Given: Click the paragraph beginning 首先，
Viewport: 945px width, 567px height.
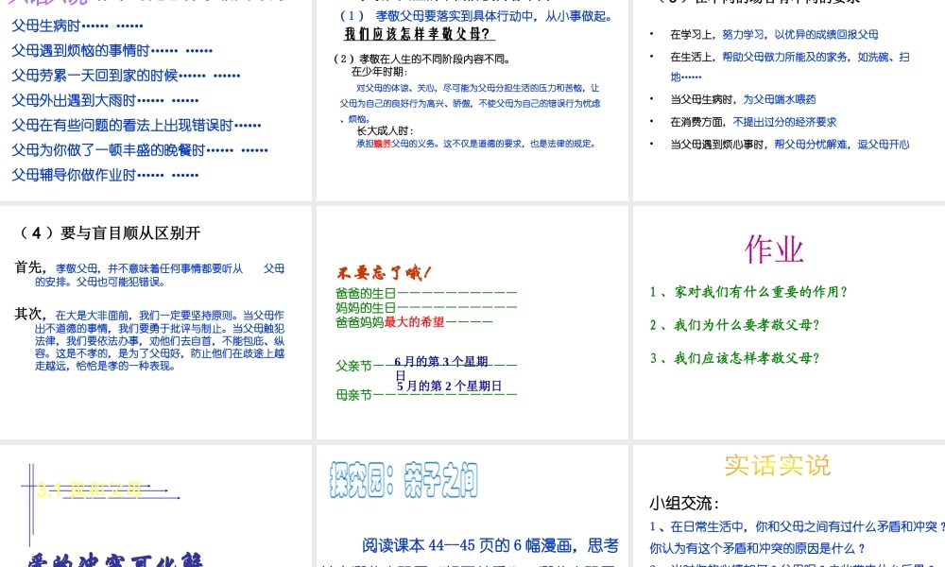Looking at the screenshot, I should 149,274.
